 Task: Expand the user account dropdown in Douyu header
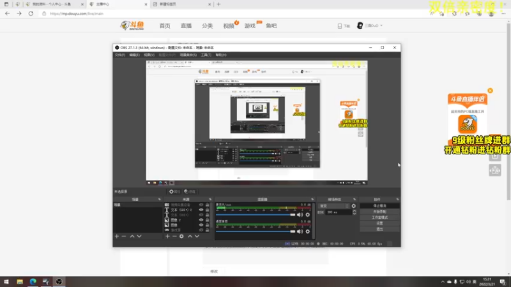[x=381, y=26]
